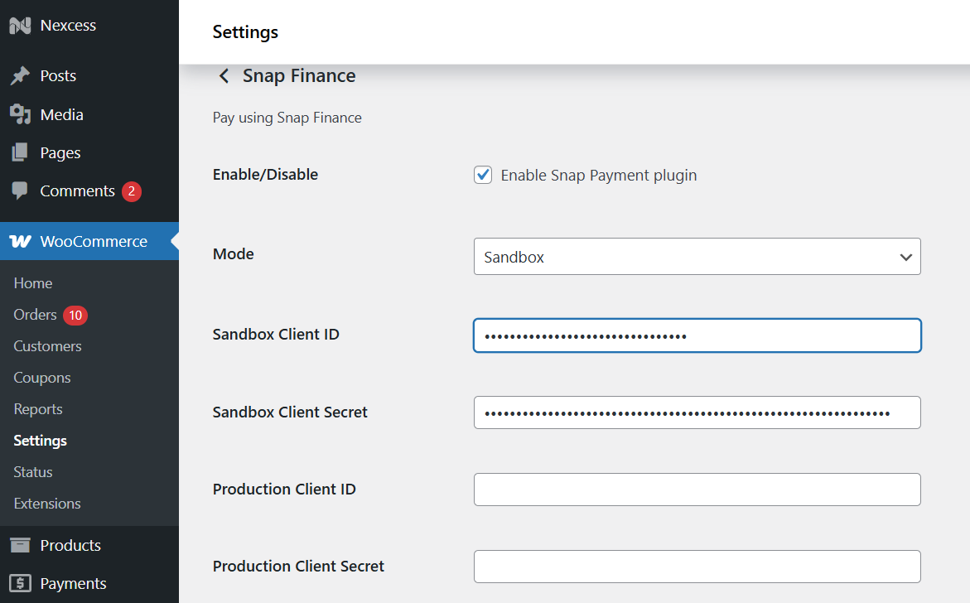
Task: Click the Sandbox Client Secret label
Action: point(290,412)
